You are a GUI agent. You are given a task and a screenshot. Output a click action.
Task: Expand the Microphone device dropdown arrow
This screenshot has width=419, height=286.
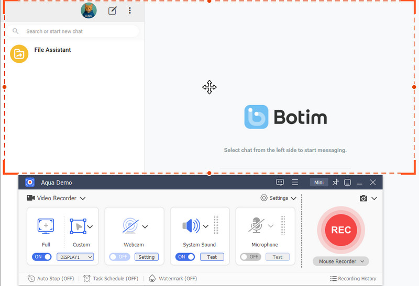[x=271, y=226]
